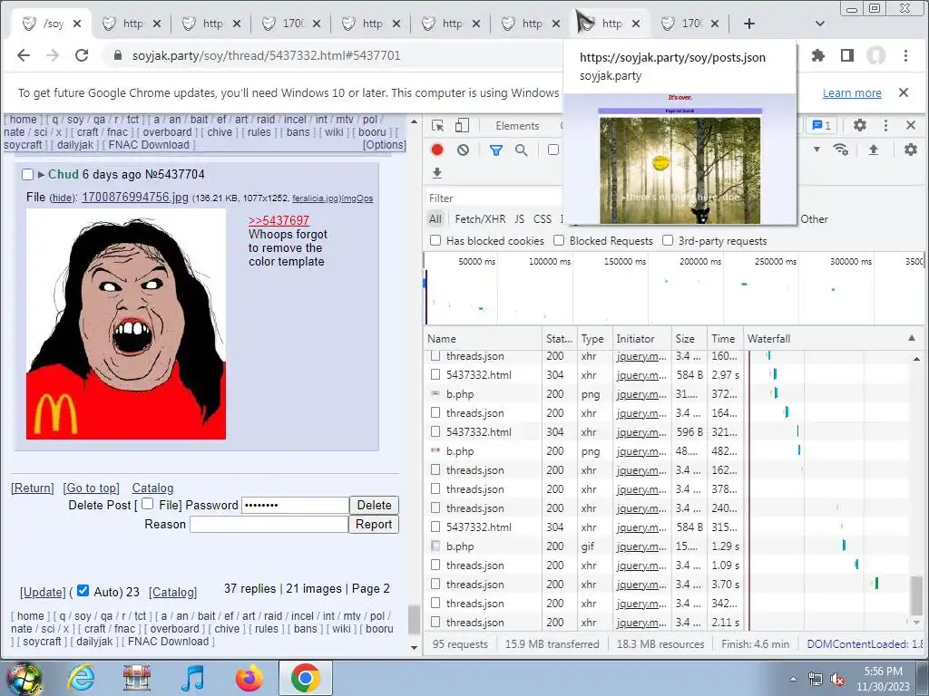929x696 pixels.
Task: Focus the Reason text field
Action: pos(269,525)
